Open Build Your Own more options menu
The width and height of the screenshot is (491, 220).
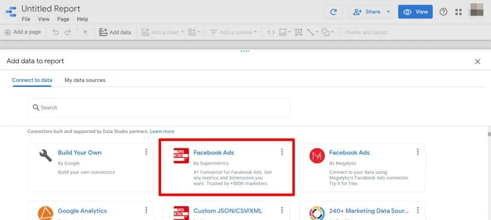coord(146,152)
